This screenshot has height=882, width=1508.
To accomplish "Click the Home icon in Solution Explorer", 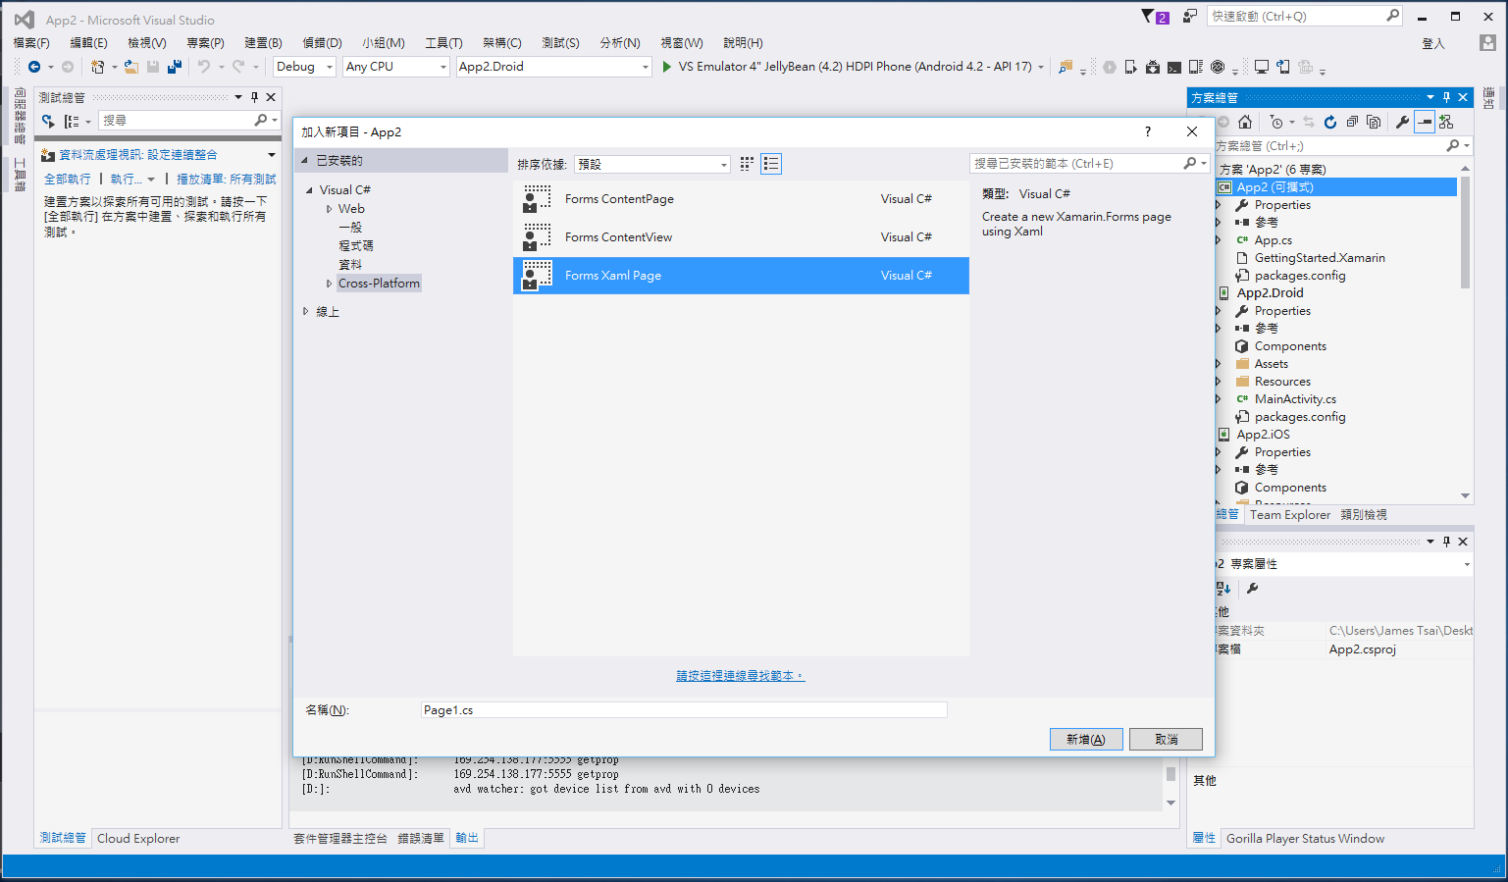I will pos(1245,122).
